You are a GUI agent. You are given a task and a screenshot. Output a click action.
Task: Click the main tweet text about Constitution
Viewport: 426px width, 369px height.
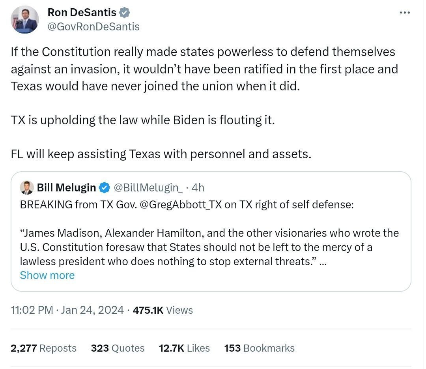[203, 69]
